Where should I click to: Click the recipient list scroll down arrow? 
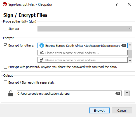(130, 60)
